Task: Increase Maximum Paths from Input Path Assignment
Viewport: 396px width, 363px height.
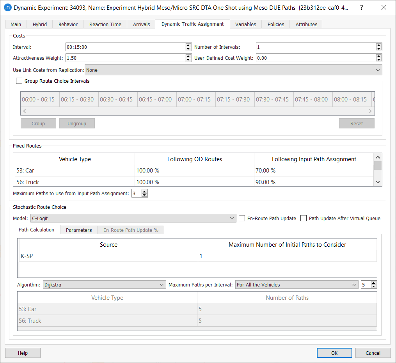Action: pos(144,192)
